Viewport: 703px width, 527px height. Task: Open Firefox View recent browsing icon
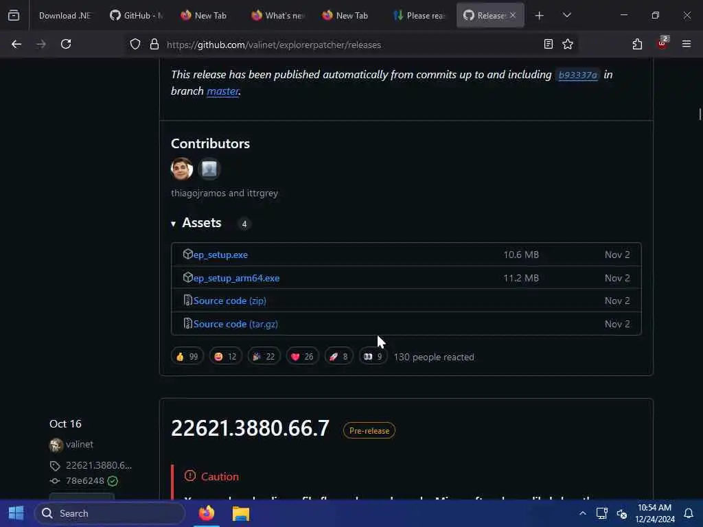pyautogui.click(x=14, y=15)
